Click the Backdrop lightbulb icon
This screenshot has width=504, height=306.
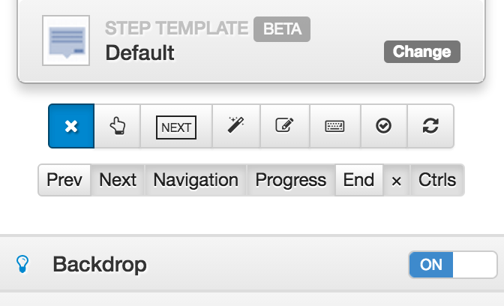pyautogui.click(x=22, y=264)
